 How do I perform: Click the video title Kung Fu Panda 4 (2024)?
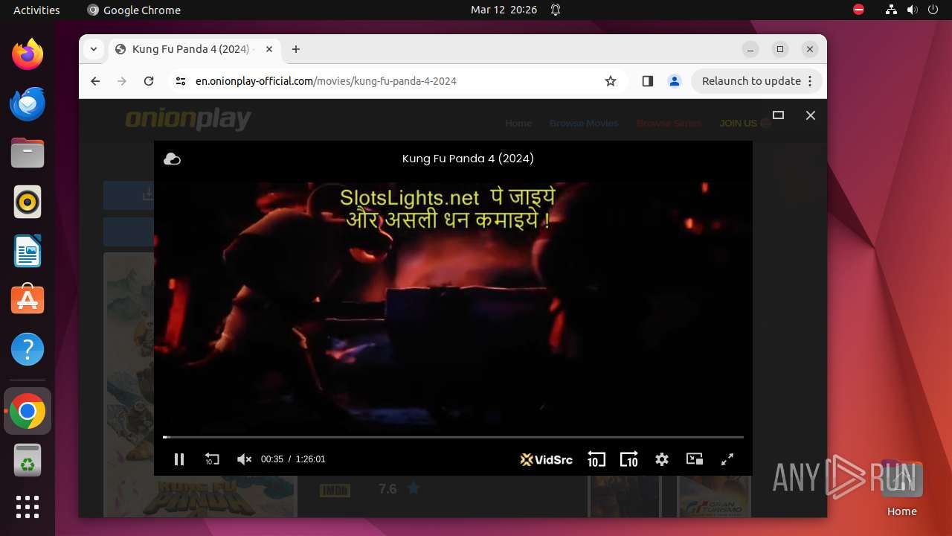pyautogui.click(x=468, y=158)
